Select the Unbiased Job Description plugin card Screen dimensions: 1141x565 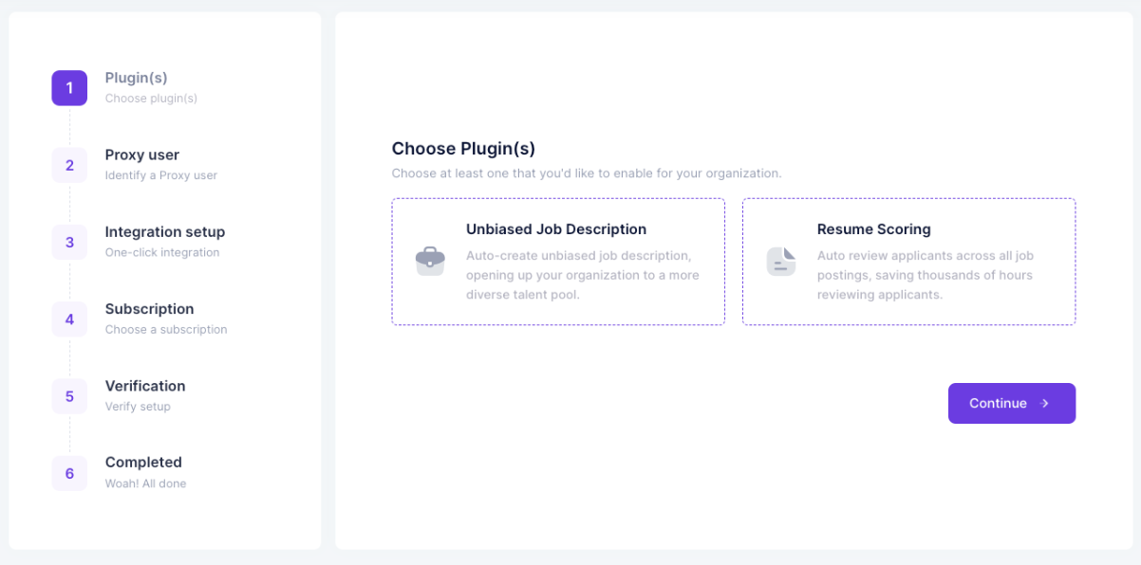click(x=558, y=262)
